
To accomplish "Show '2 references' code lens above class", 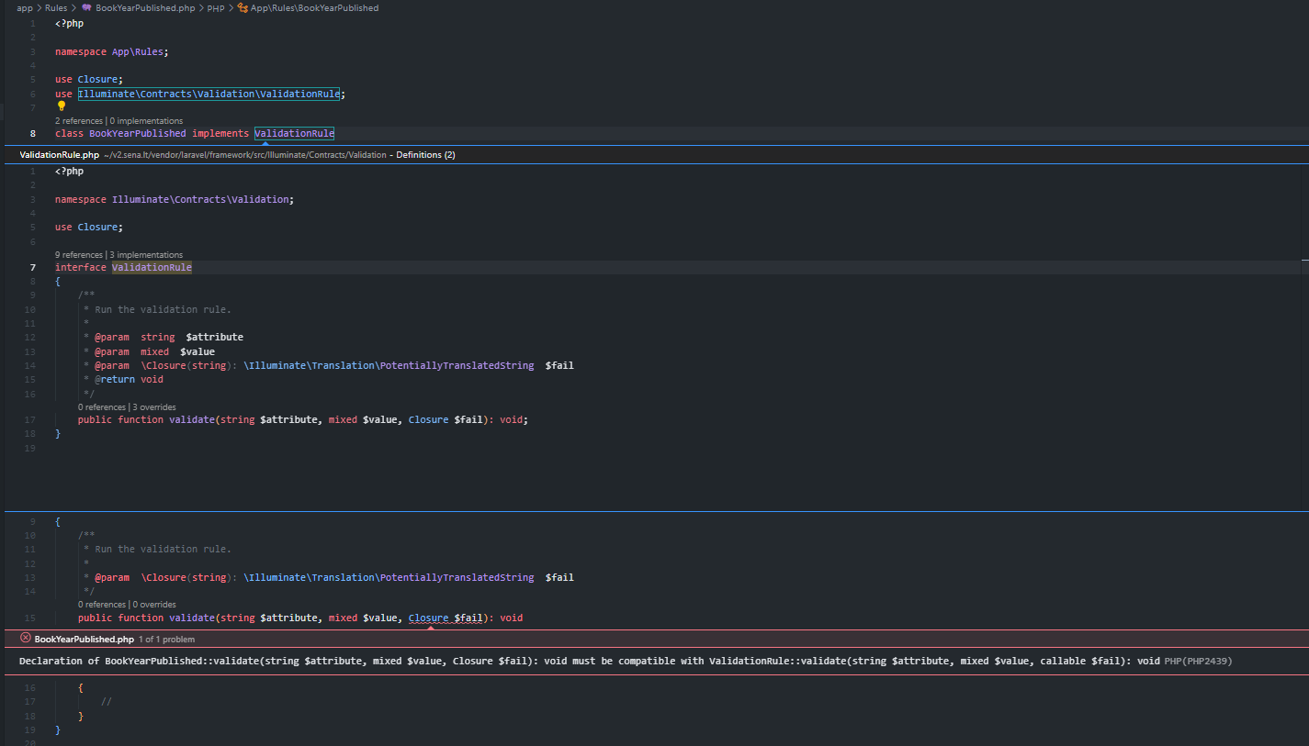I will point(79,121).
